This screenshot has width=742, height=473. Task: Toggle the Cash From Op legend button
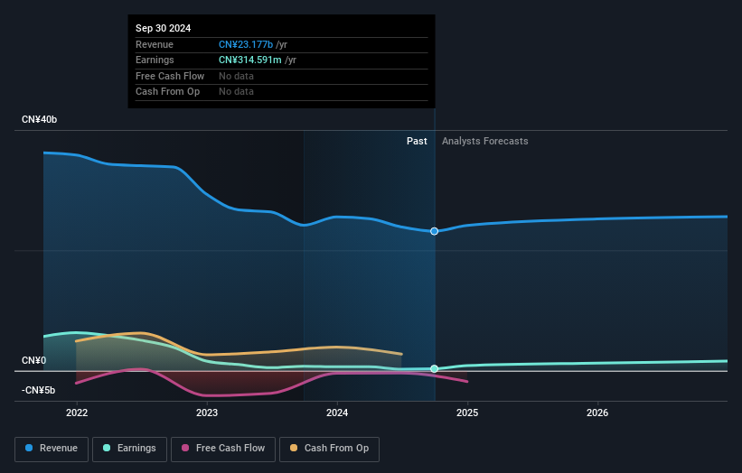pos(329,449)
